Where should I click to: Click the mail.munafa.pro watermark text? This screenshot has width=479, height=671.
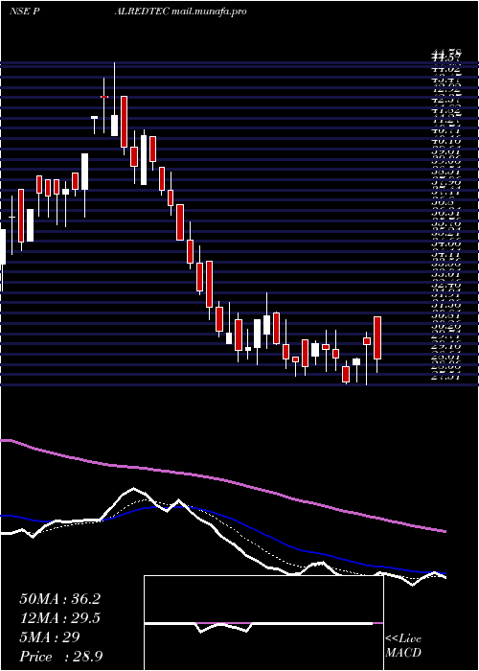(209, 12)
